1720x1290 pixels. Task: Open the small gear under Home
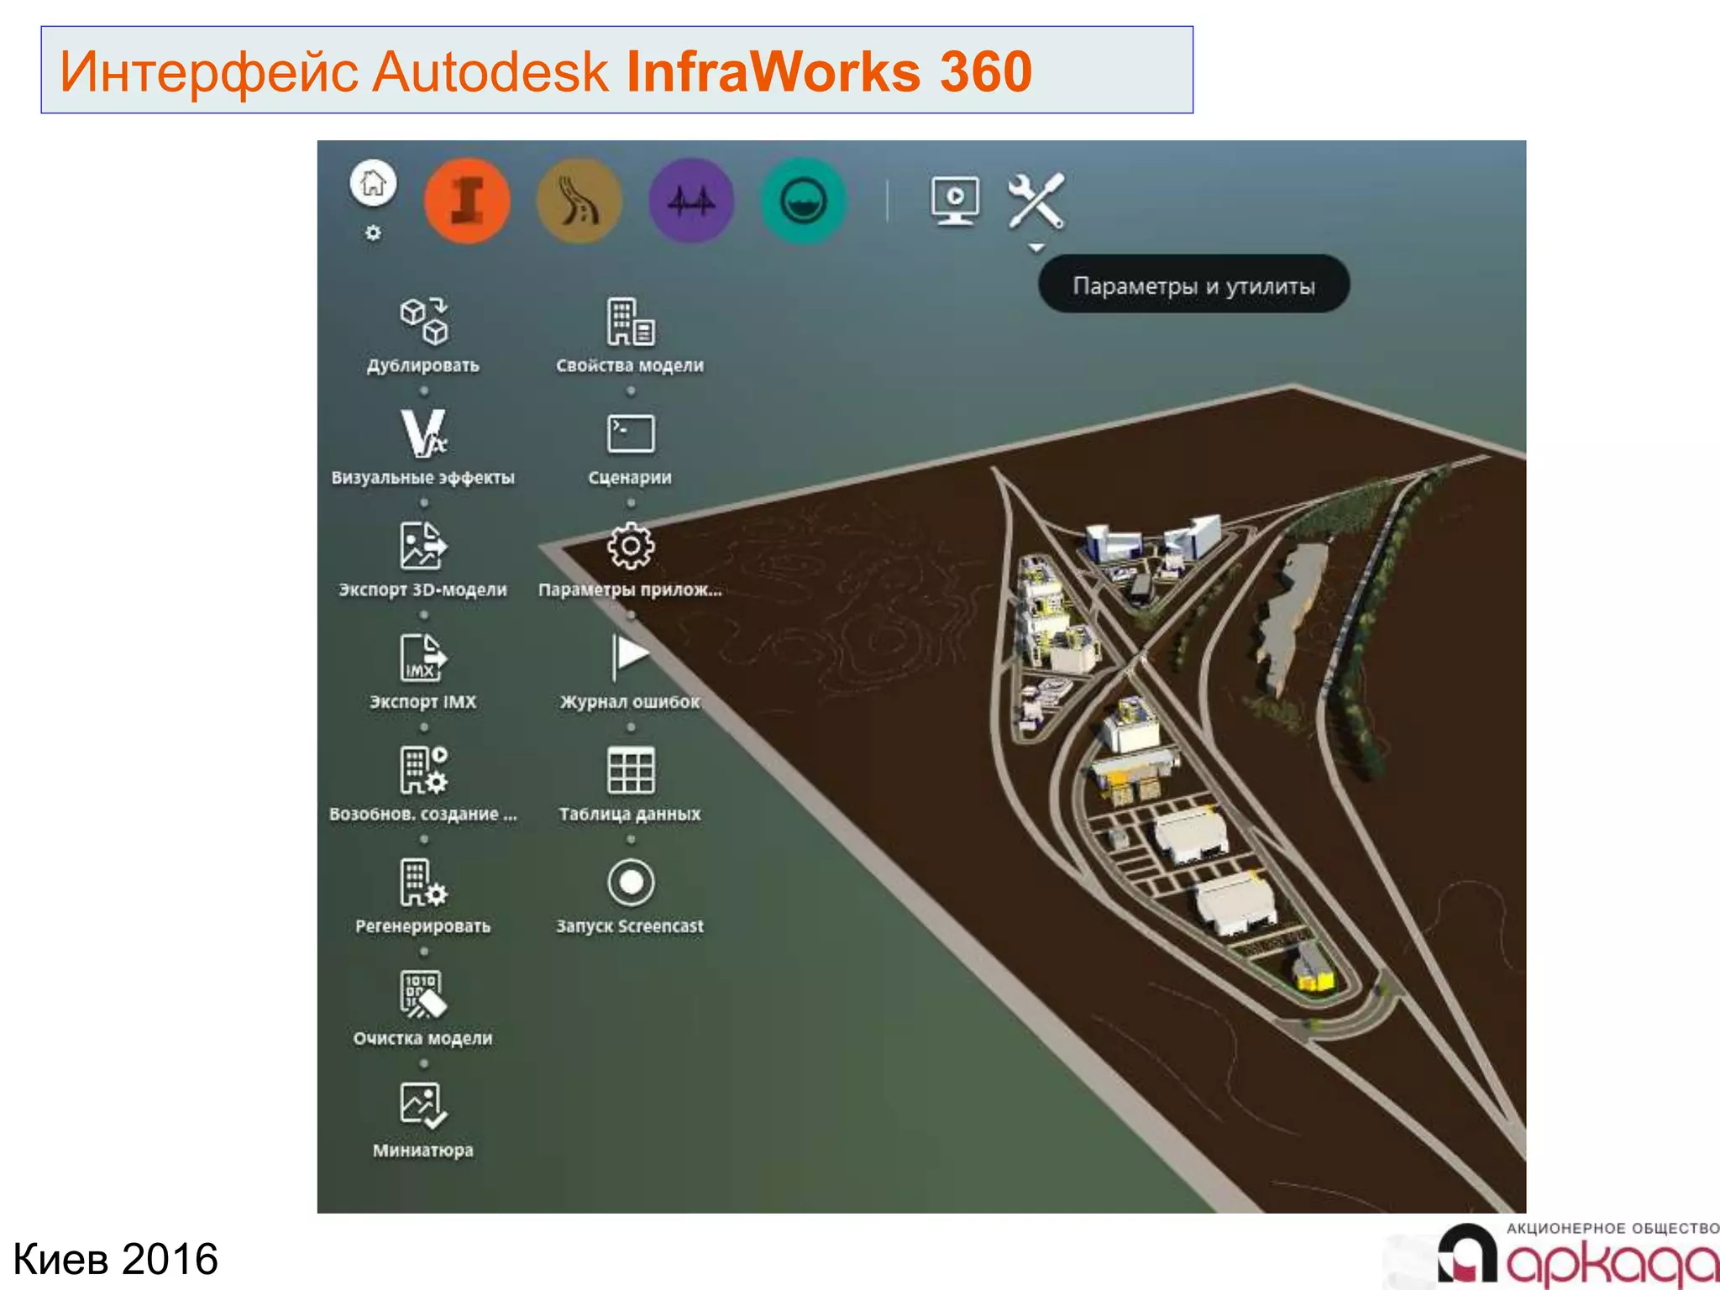point(373,233)
